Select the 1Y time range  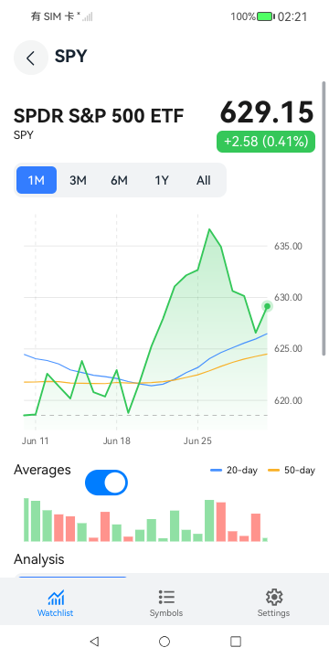click(x=162, y=180)
